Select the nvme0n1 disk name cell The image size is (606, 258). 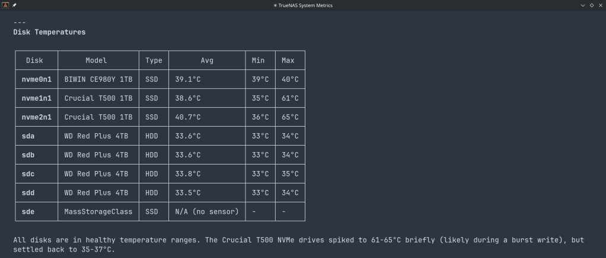click(37, 79)
